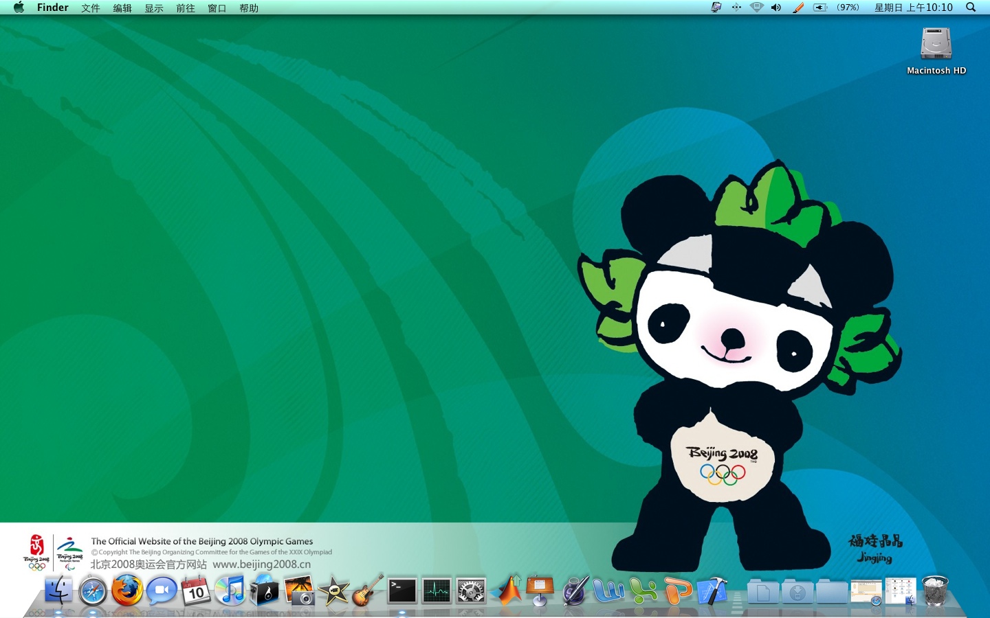Click the 97% battery percentage text
This screenshot has height=618, width=990.
(x=848, y=8)
